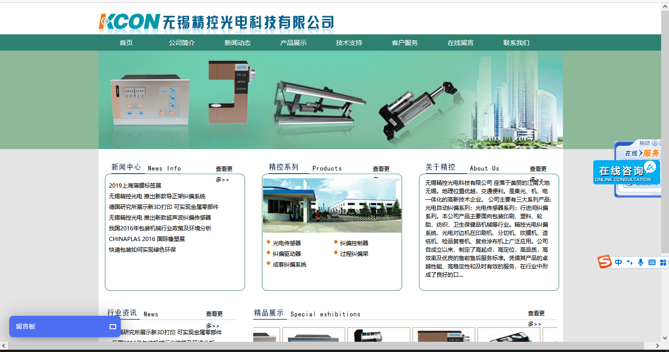This screenshot has width=669, height=352.
Task: Open news CHINAPLAS 2016 国际橡塑展
Action: click(x=147, y=239)
